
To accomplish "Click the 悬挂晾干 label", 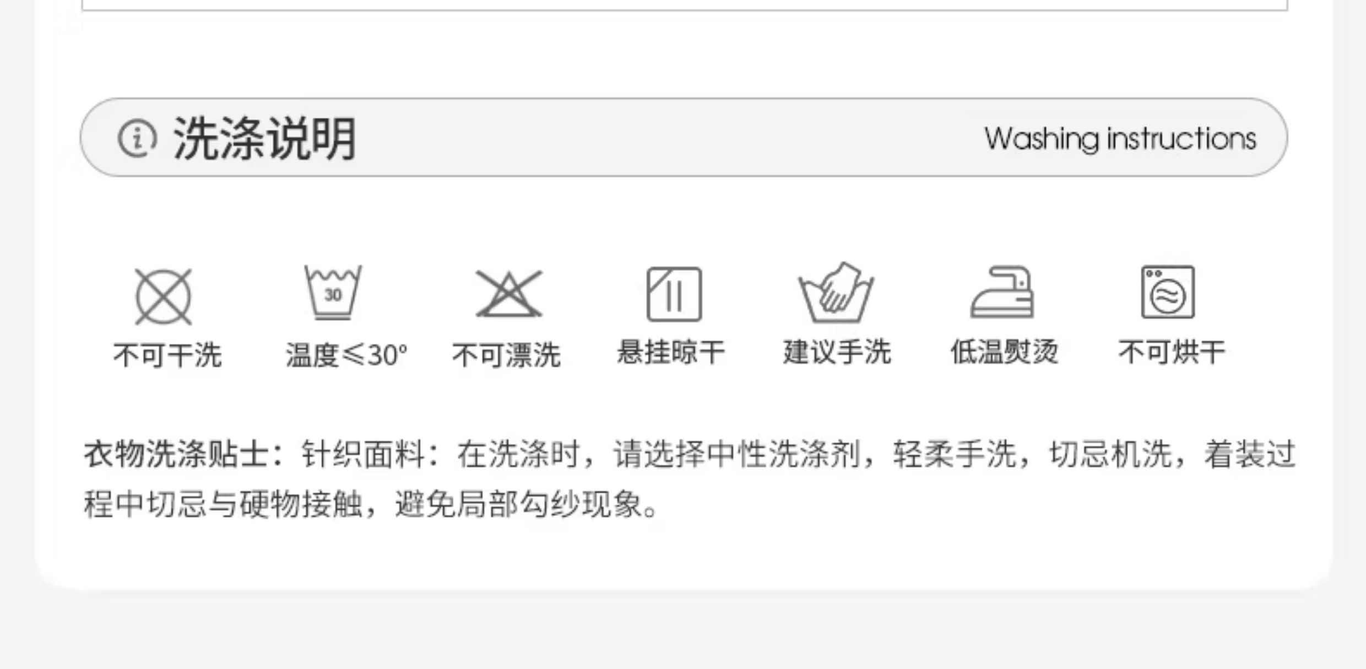I will coord(671,352).
